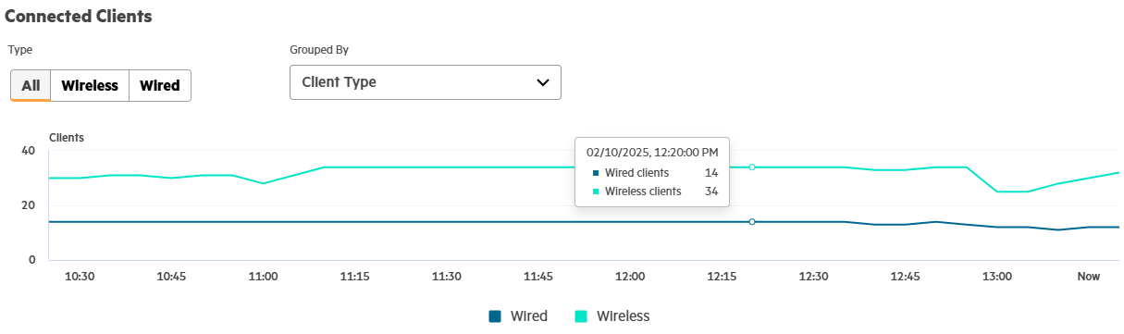Click the tooltip timestamp 02/10/2025 12:20:00 PM
Image resolution: width=1124 pixels, height=334 pixels.
click(653, 150)
